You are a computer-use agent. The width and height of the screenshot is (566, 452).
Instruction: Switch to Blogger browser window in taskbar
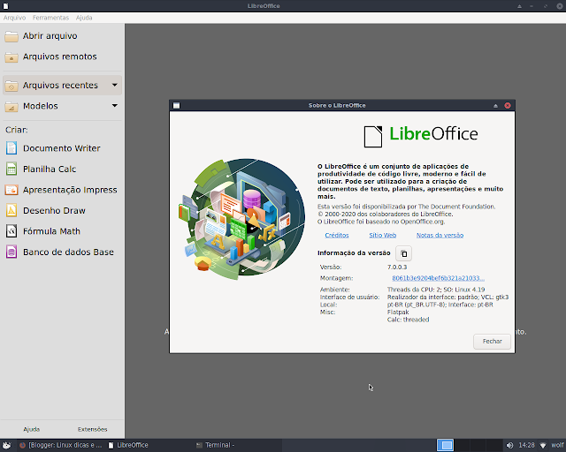61,445
